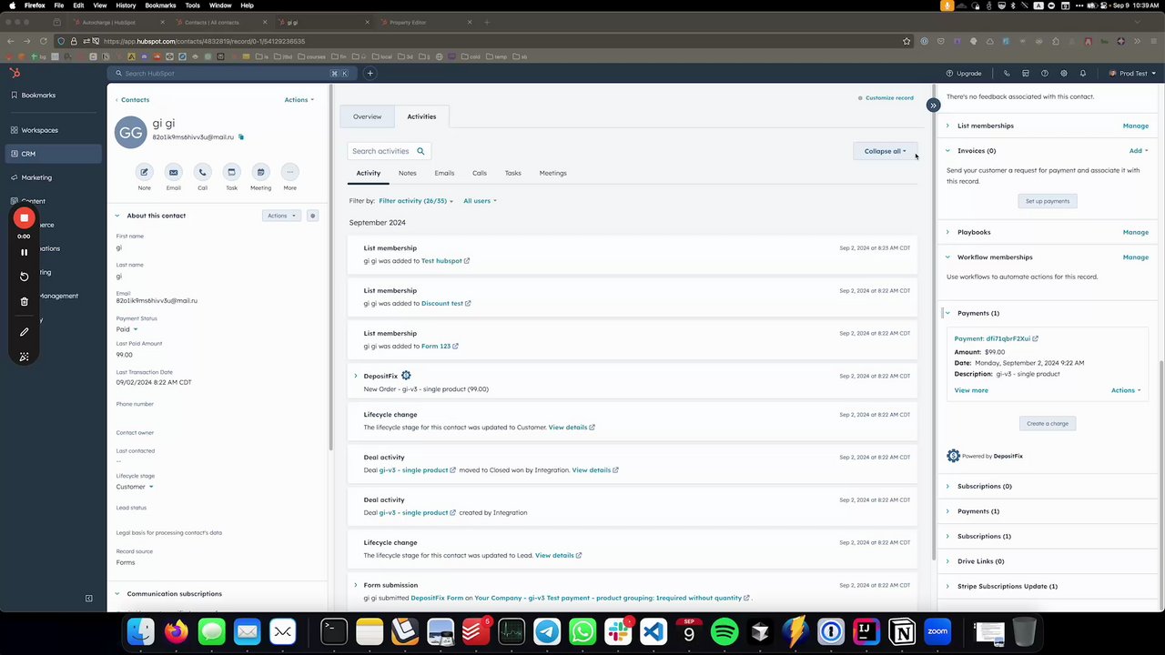Viewport: 1165px width, 655px height.
Task: Click the plus icon beside search bar
Action: [x=370, y=73]
